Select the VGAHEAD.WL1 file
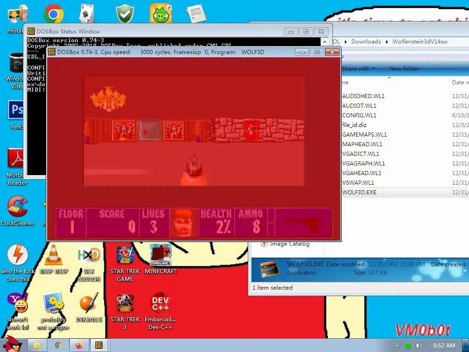 tap(362, 173)
